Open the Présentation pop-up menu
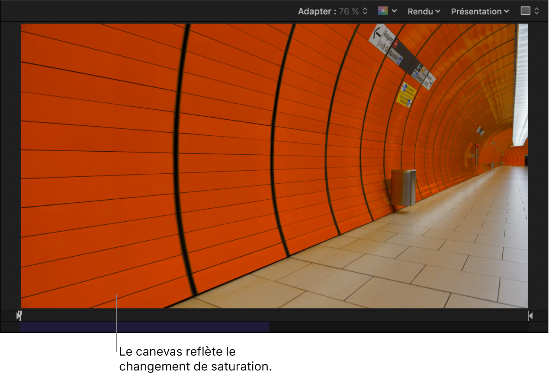 (476, 11)
